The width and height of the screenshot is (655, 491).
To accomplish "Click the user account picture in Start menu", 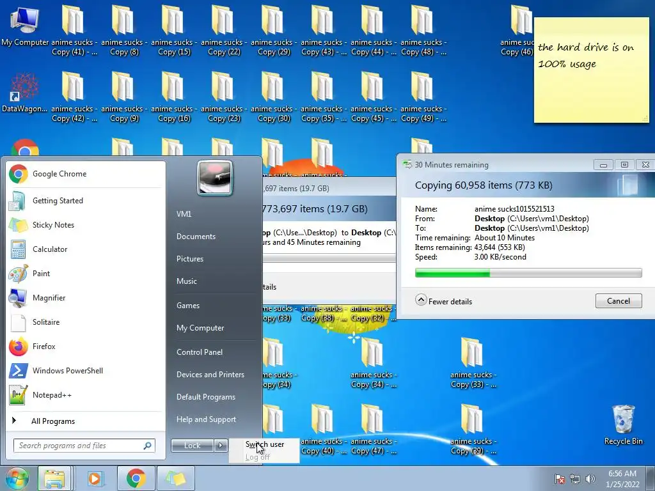I will [x=215, y=178].
